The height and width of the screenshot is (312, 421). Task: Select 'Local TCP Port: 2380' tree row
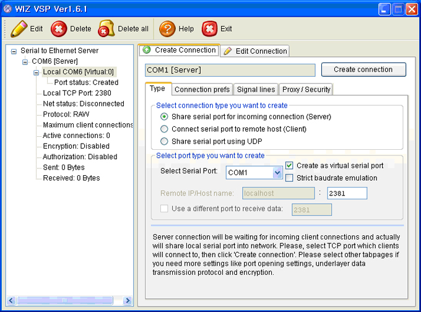point(77,93)
